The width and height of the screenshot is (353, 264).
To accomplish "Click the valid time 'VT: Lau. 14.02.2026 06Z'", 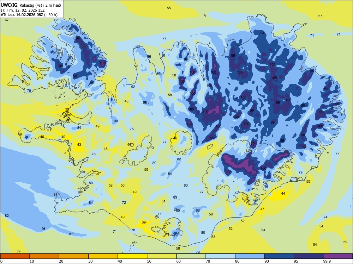I will point(22,15).
